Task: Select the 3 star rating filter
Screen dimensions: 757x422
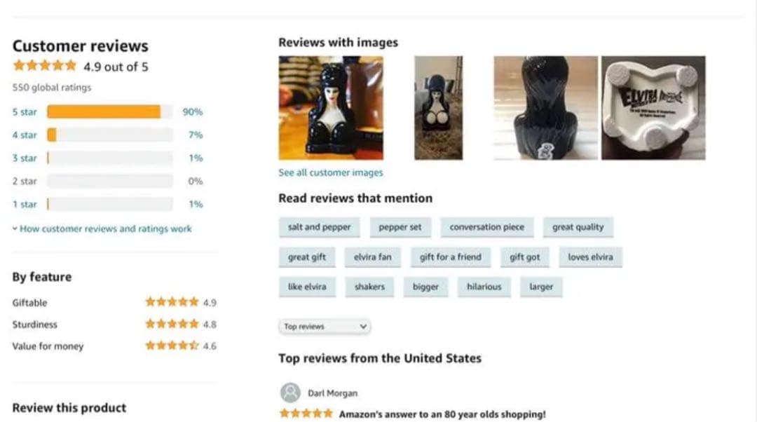Action: (25, 158)
